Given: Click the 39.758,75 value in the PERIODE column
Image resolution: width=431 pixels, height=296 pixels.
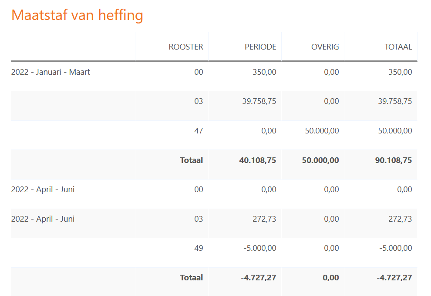Looking at the screenshot, I should point(259,101).
